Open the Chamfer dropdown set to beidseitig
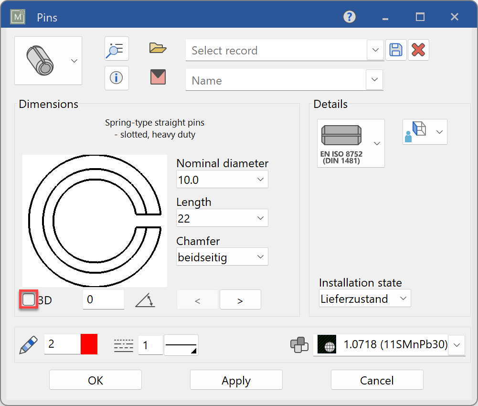The image size is (478, 406). [x=261, y=256]
